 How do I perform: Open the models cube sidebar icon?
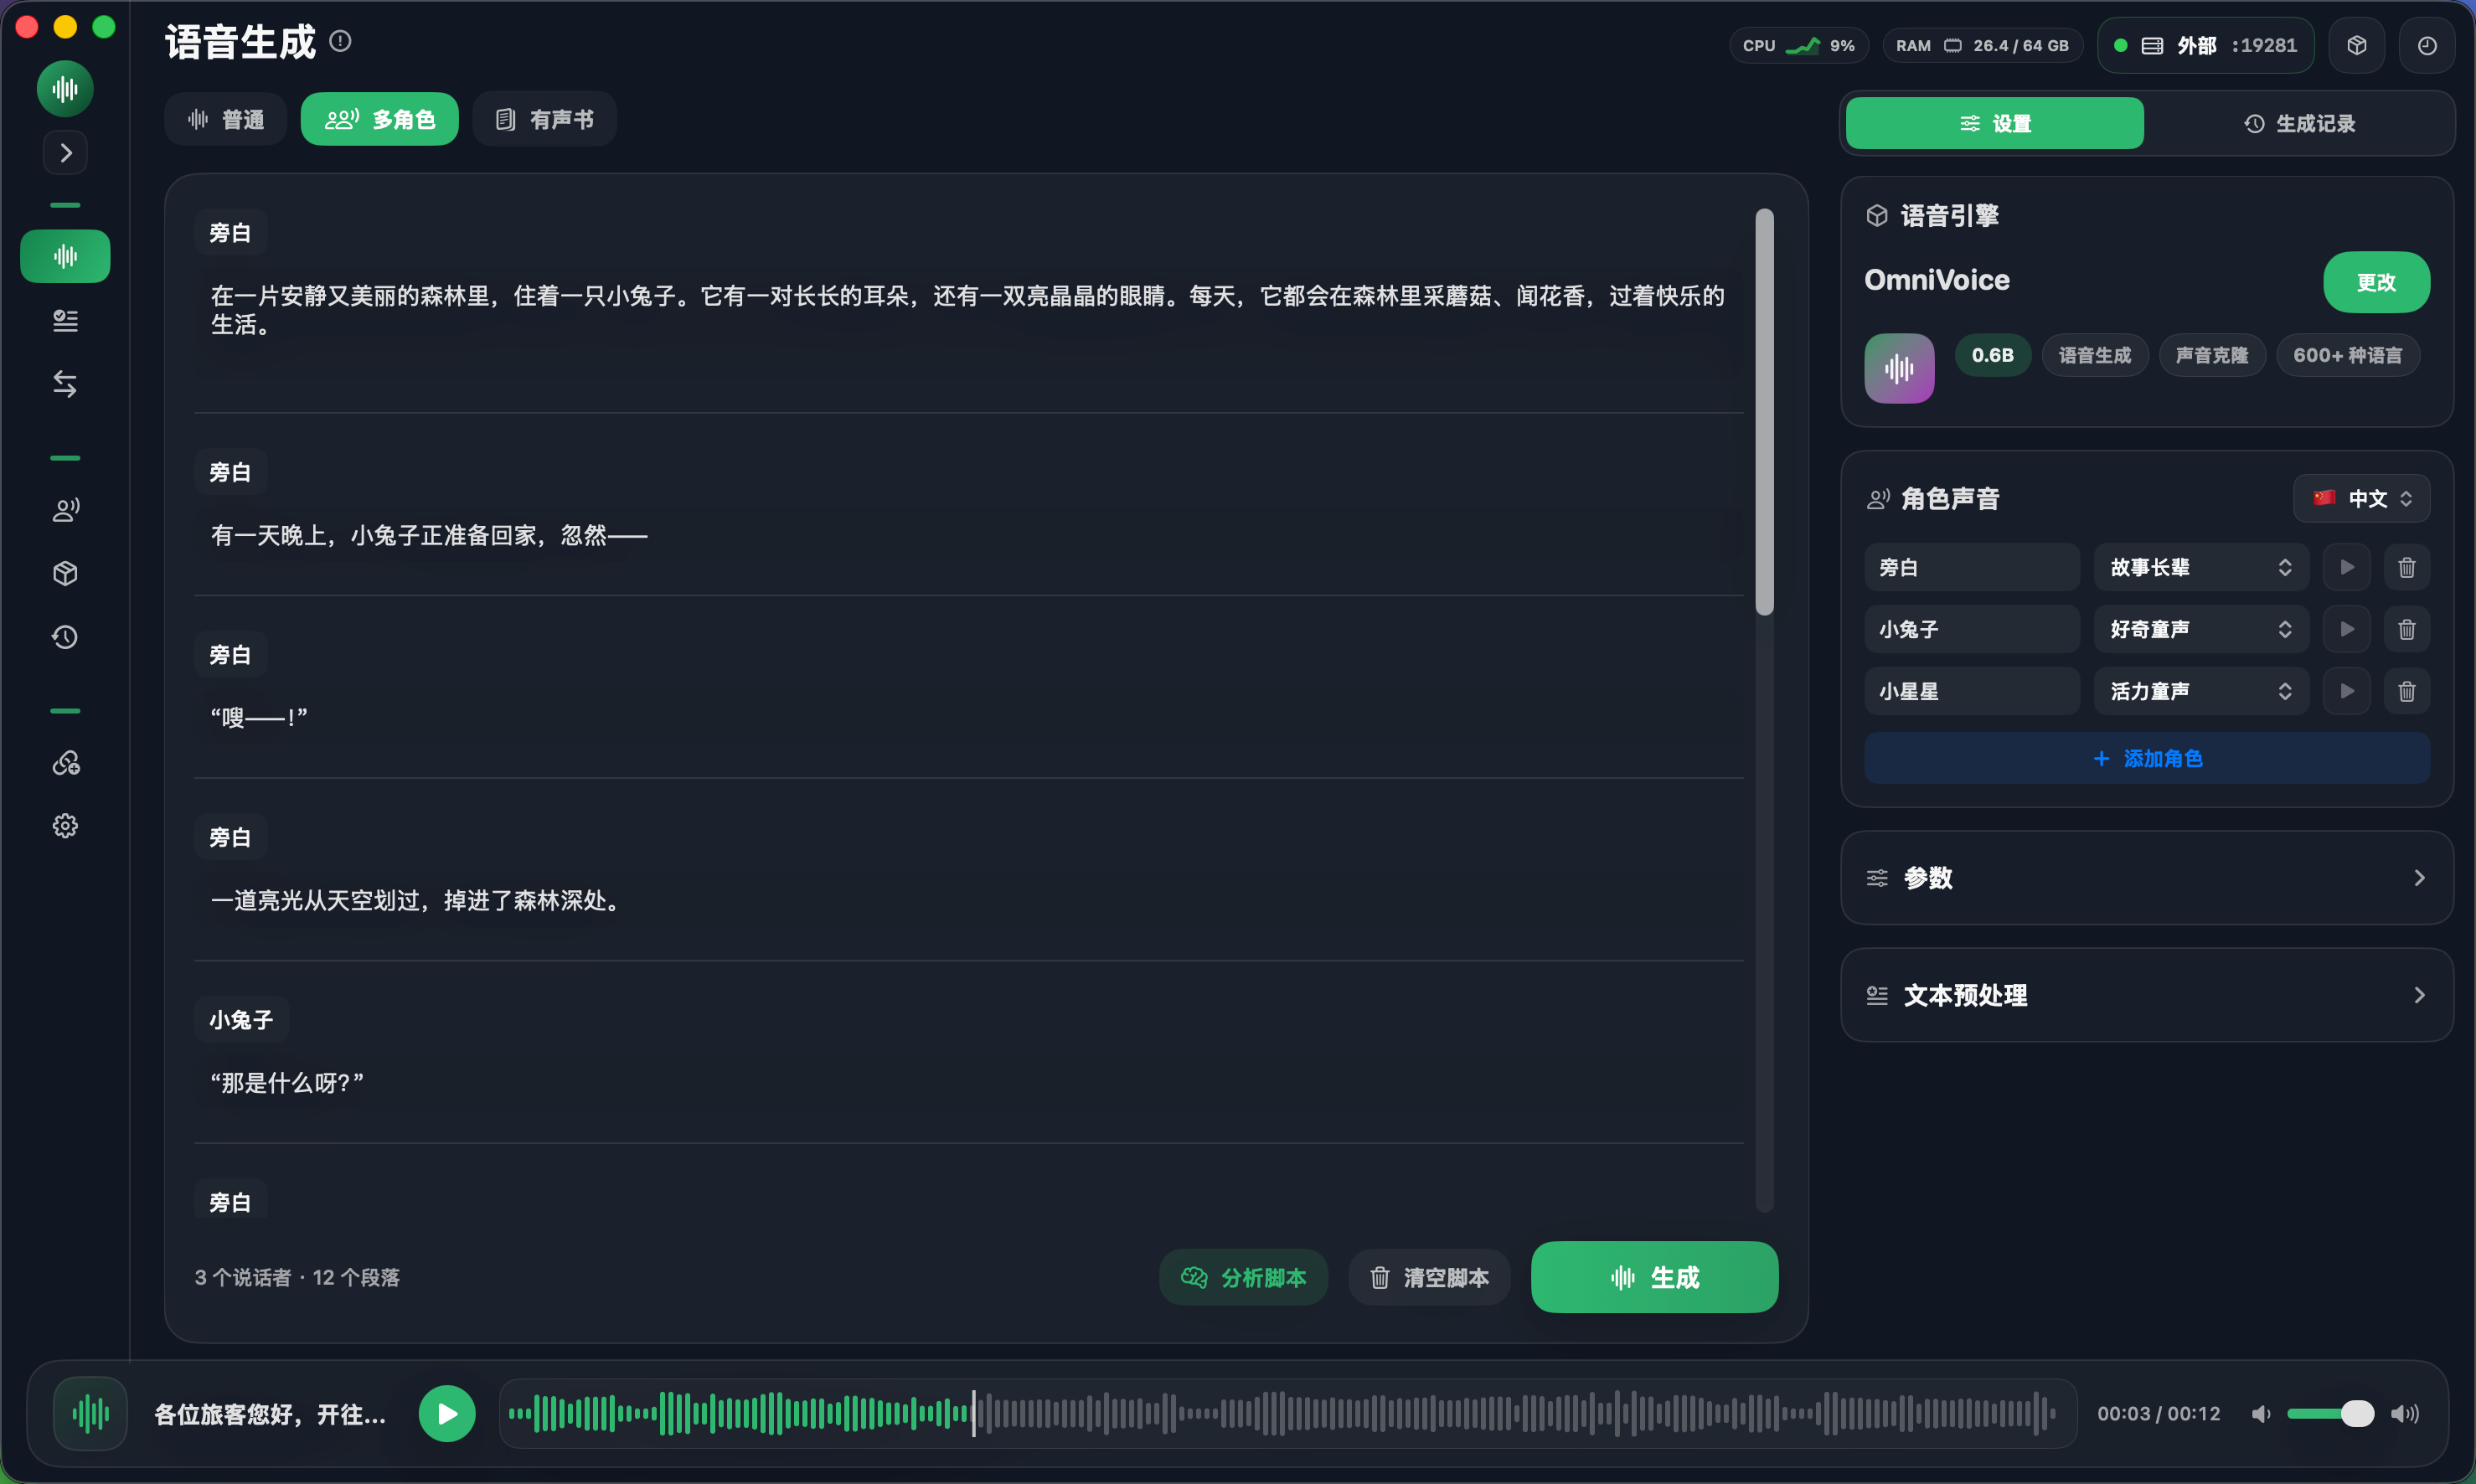[x=65, y=573]
